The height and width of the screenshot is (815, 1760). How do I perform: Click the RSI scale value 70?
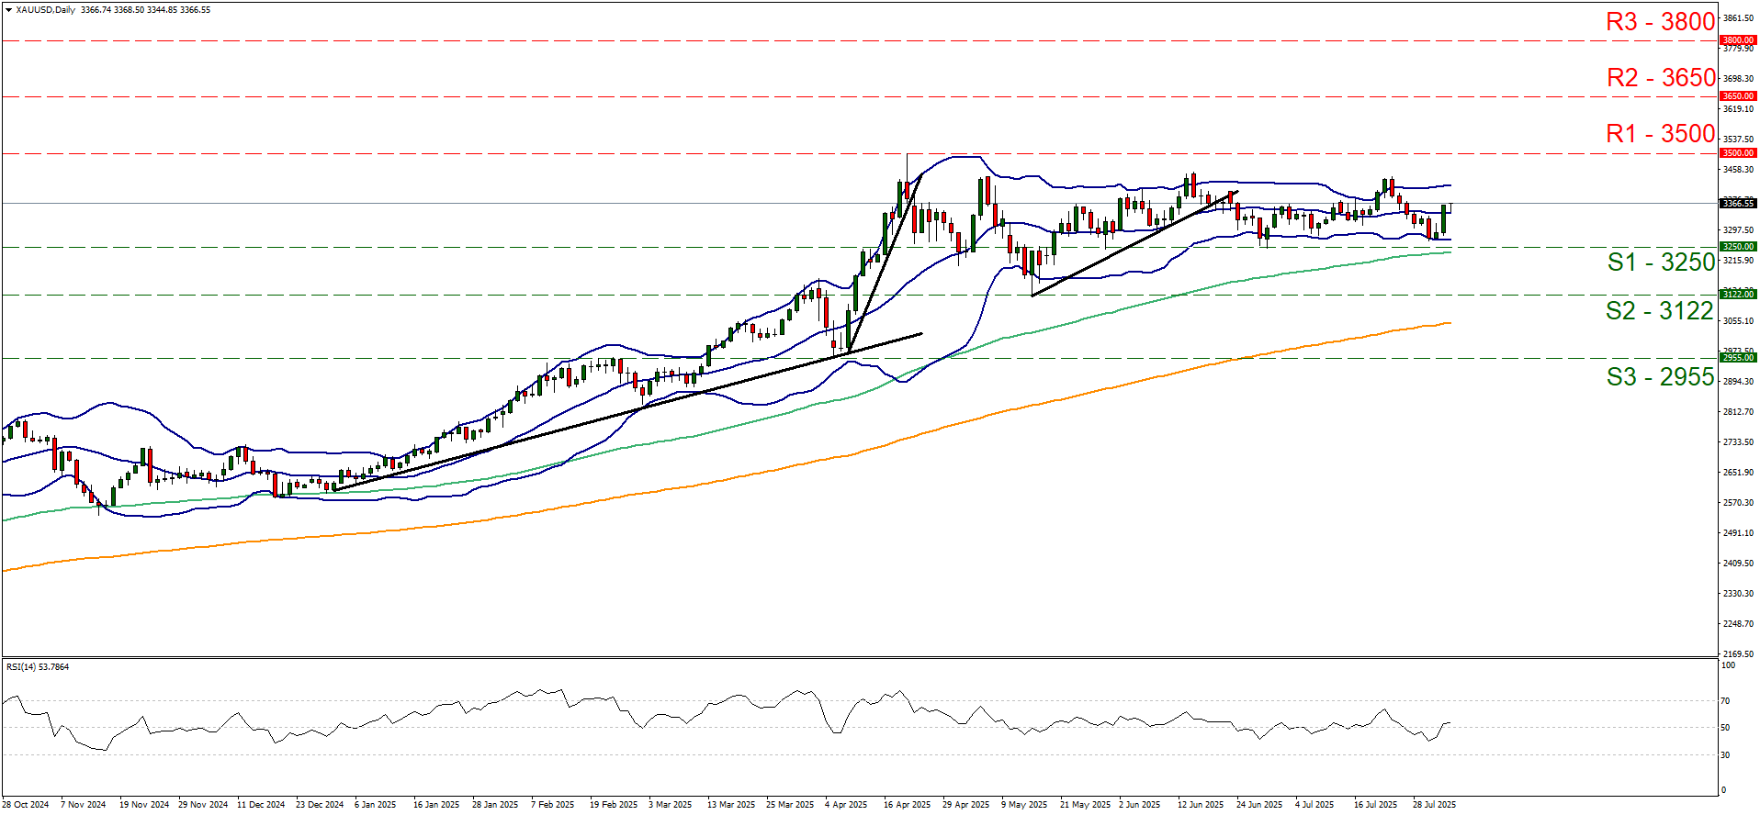1725,701
